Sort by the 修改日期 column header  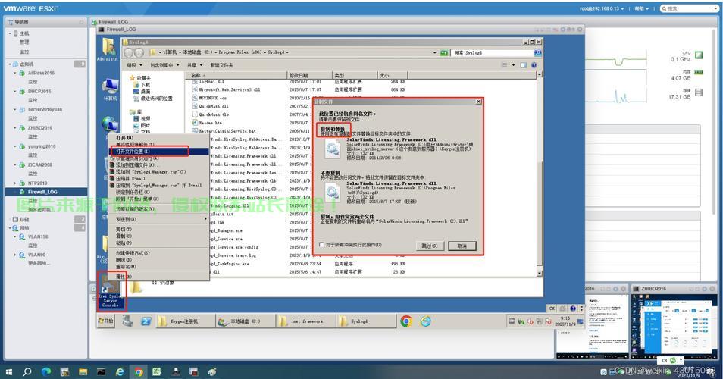[309, 75]
